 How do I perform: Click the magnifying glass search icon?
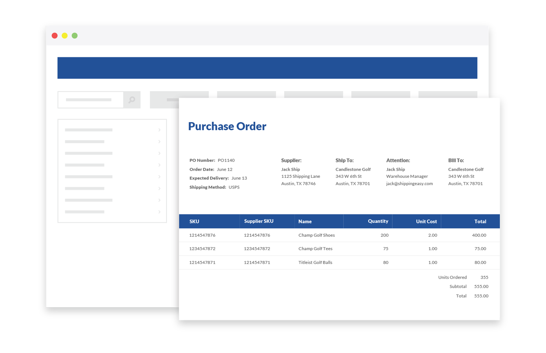132,100
